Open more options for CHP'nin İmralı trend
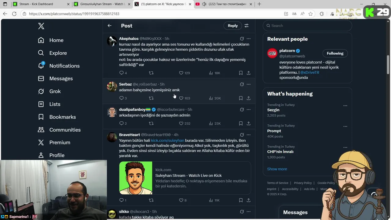 [345, 147]
